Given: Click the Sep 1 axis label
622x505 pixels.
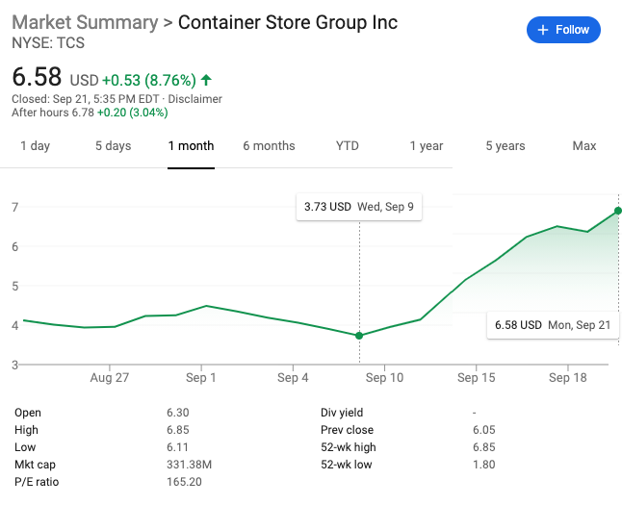Looking at the screenshot, I should [201, 377].
